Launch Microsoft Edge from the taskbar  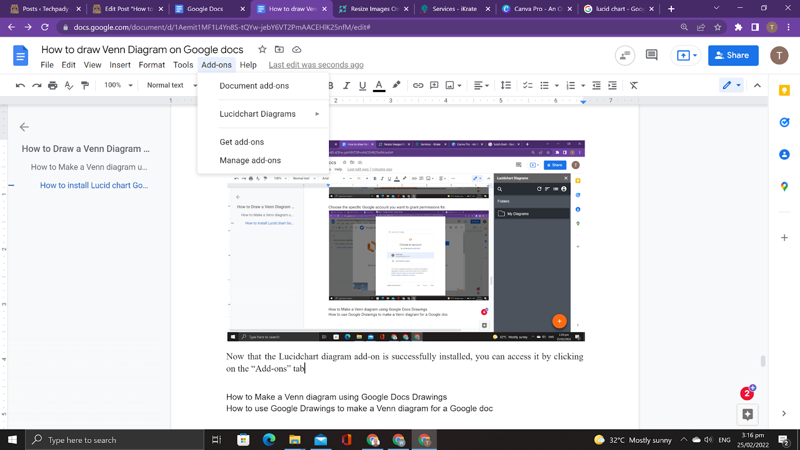click(x=269, y=440)
